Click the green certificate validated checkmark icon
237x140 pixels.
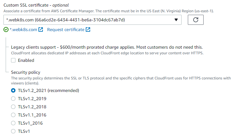(6, 30)
